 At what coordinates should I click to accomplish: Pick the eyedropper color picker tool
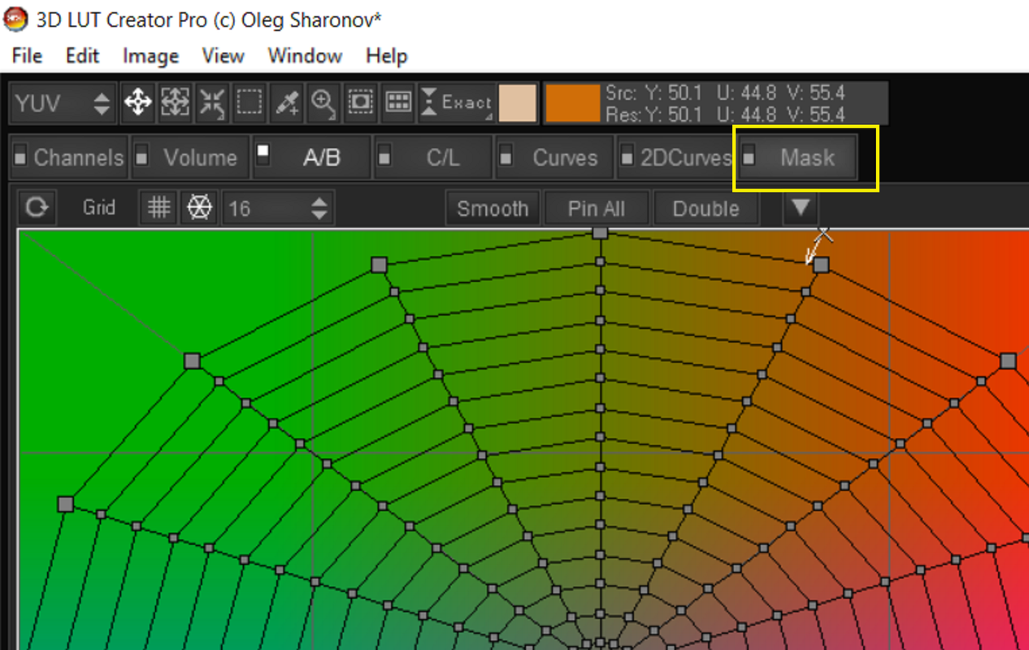(x=287, y=102)
